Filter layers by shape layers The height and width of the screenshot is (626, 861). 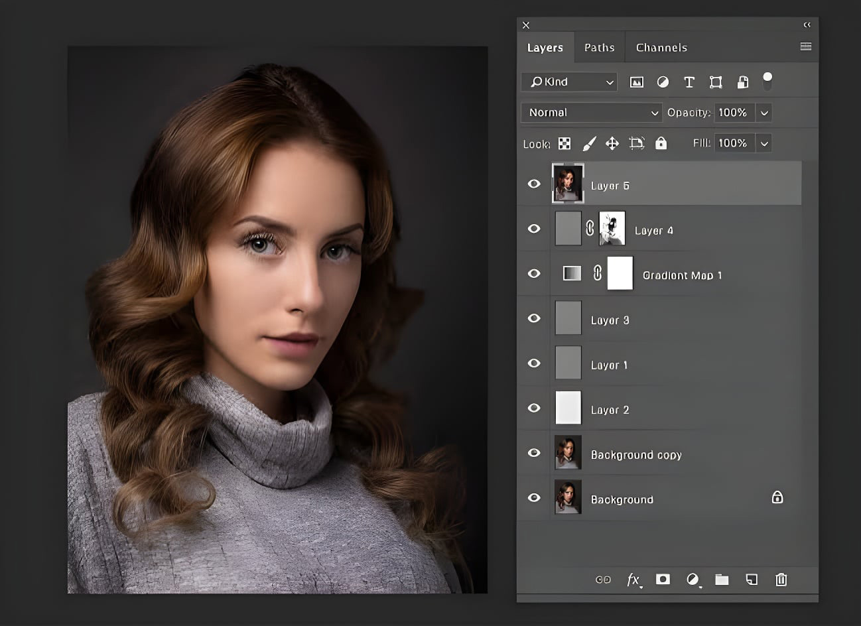(x=716, y=82)
